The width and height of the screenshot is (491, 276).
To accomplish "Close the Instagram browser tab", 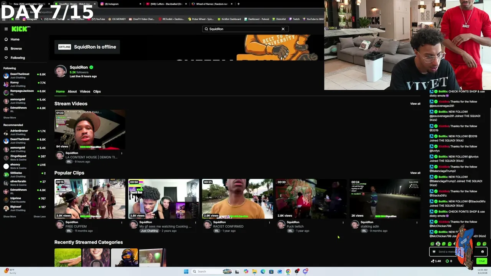I will (x=140, y=4).
